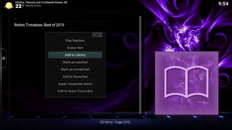The height and width of the screenshot is (130, 232).
Task: Choose Queue item option
Action: point(75,48)
